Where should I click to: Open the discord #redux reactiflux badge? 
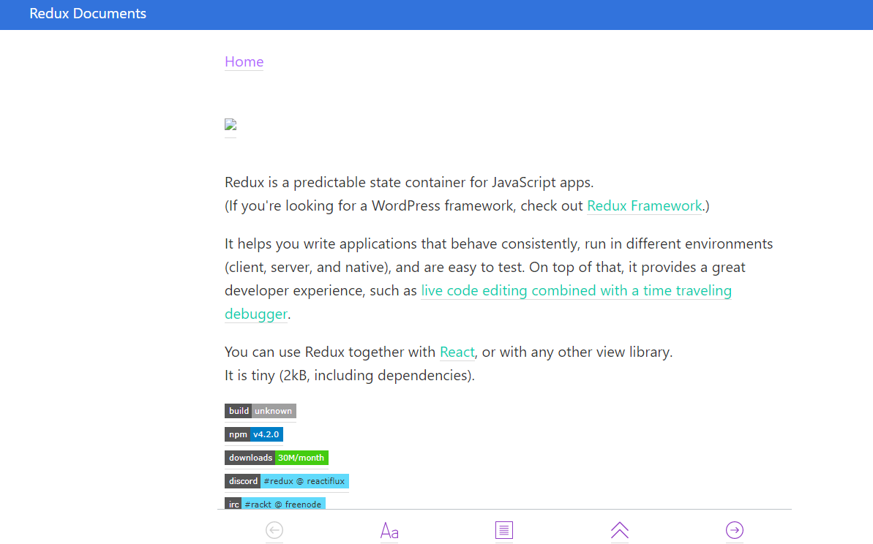coord(287,481)
